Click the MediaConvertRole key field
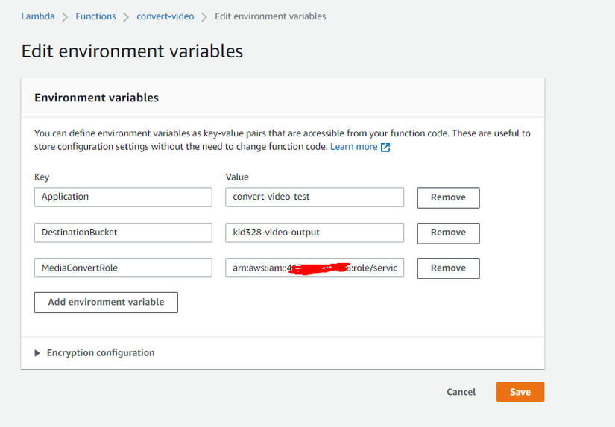This screenshot has width=615, height=427. (123, 268)
